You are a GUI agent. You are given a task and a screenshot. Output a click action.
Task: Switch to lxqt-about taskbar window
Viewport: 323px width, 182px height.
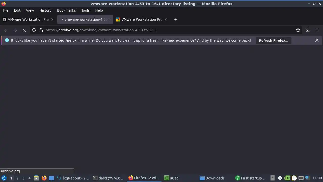pos(73,178)
